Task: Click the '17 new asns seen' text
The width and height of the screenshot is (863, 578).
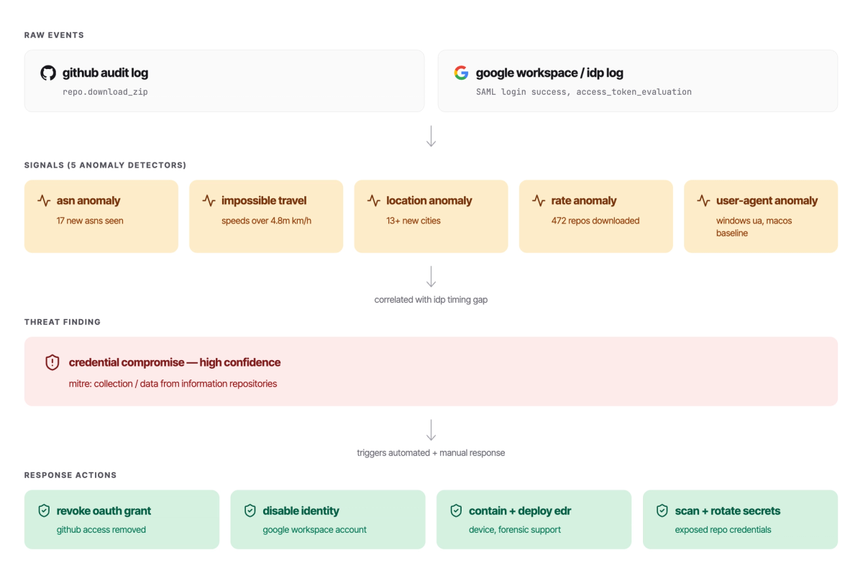Action: pos(90,221)
